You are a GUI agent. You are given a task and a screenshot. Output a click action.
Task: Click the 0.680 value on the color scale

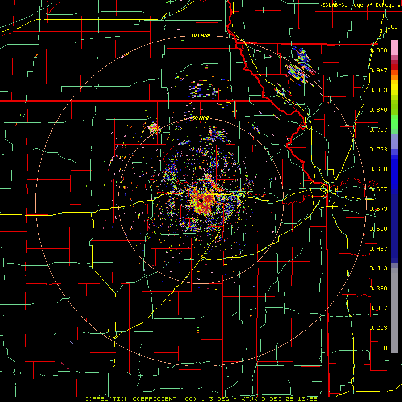pos(378,169)
